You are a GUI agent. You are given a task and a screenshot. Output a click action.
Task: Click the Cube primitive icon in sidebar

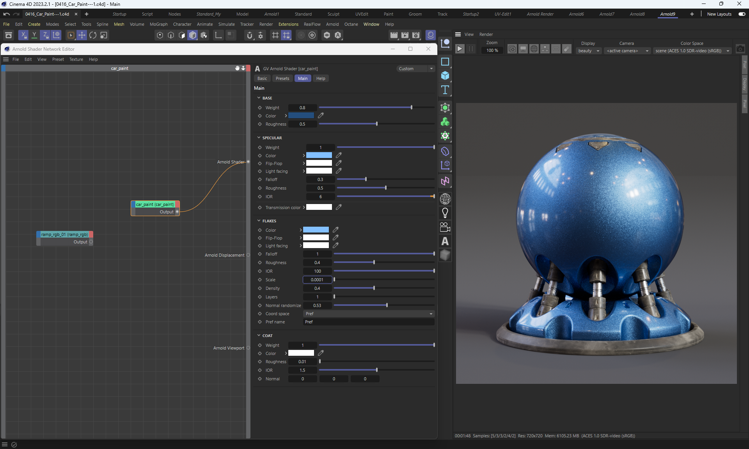pos(445,76)
